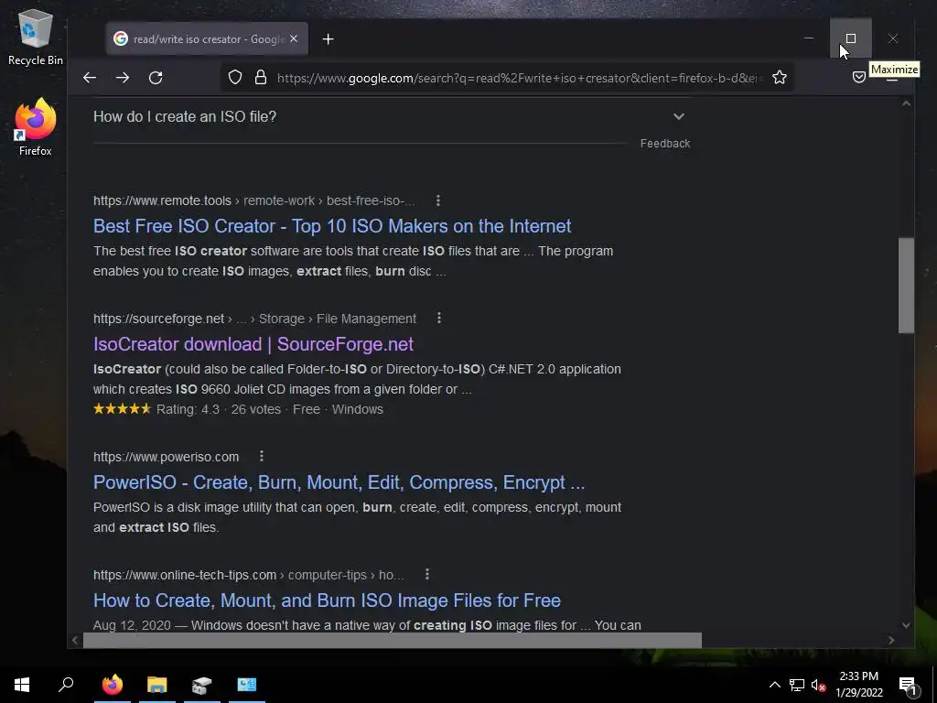Open more options for sourceforge.net result

[x=439, y=318]
